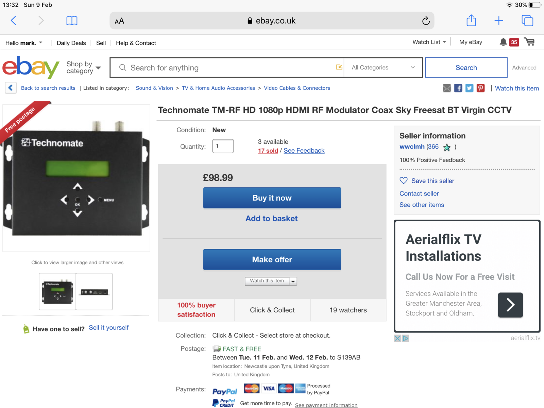Email this listing to a friend

click(446, 88)
